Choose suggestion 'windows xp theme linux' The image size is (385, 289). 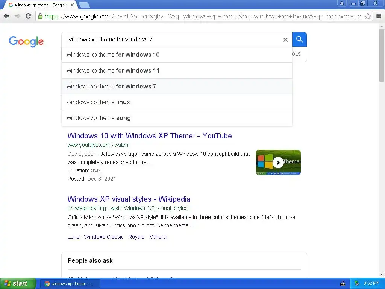click(177, 102)
